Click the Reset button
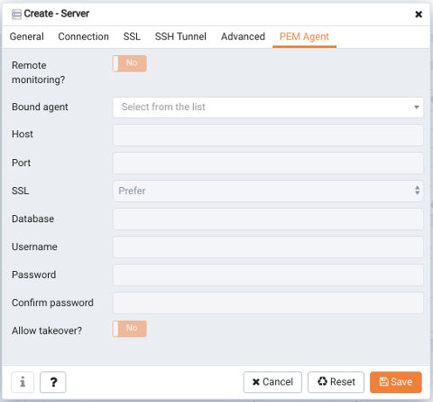The height and width of the screenshot is (402, 433). click(336, 382)
